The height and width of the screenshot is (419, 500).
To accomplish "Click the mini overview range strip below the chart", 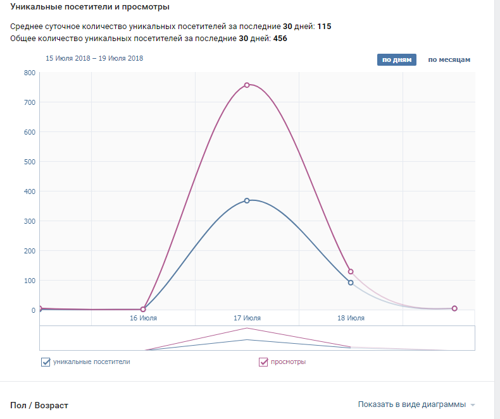I will pos(257,338).
